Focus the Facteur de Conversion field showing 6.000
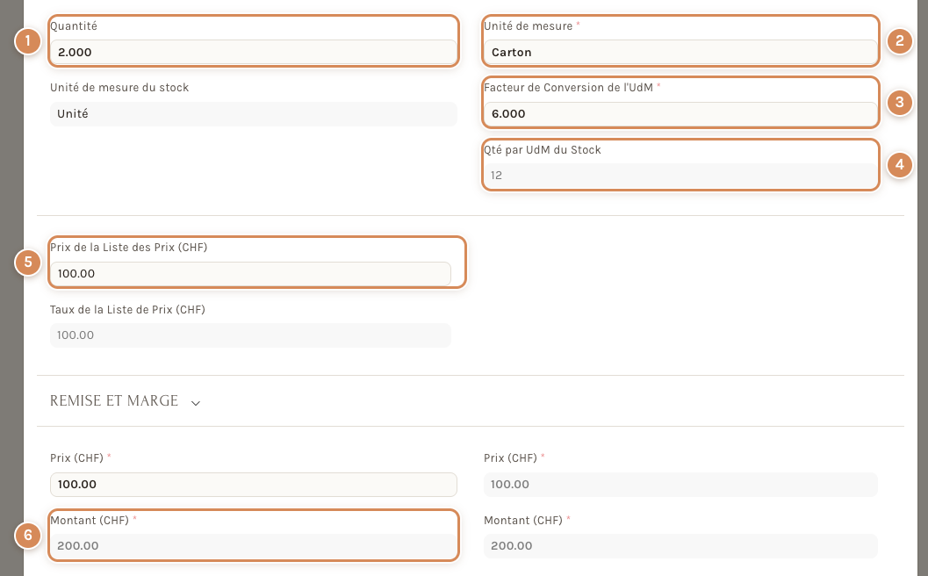 pos(680,113)
